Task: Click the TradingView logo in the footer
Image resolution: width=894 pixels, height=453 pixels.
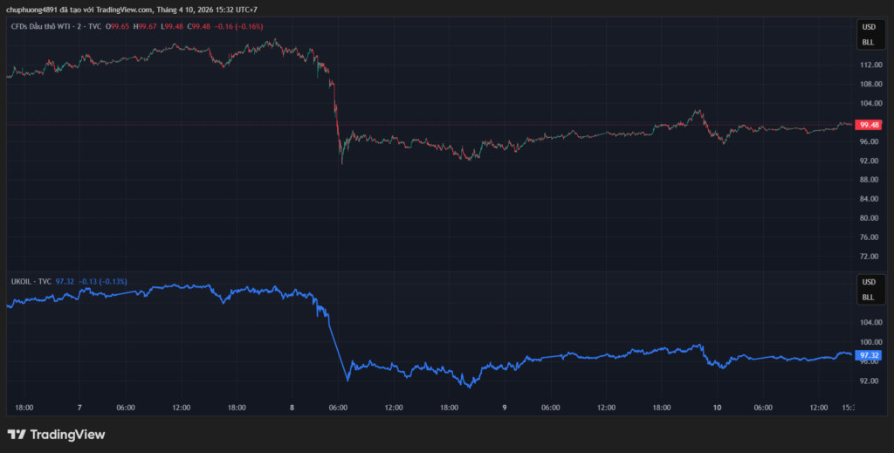Action: pyautogui.click(x=56, y=434)
